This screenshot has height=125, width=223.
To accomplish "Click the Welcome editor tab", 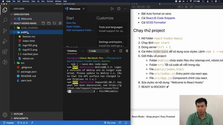I will click(75, 9).
